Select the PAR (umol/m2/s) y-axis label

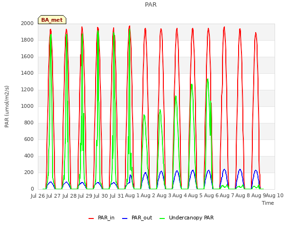(7, 106)
